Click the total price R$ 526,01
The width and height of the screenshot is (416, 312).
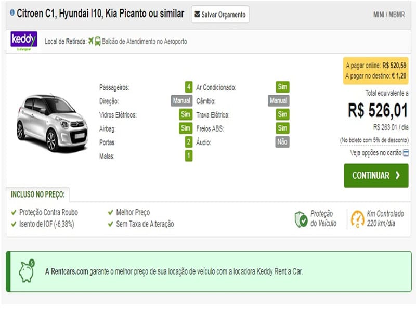pyautogui.click(x=378, y=110)
